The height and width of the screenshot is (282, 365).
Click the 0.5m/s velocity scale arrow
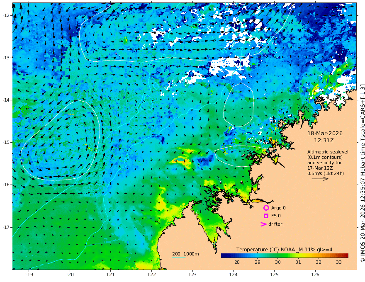coord(320,179)
